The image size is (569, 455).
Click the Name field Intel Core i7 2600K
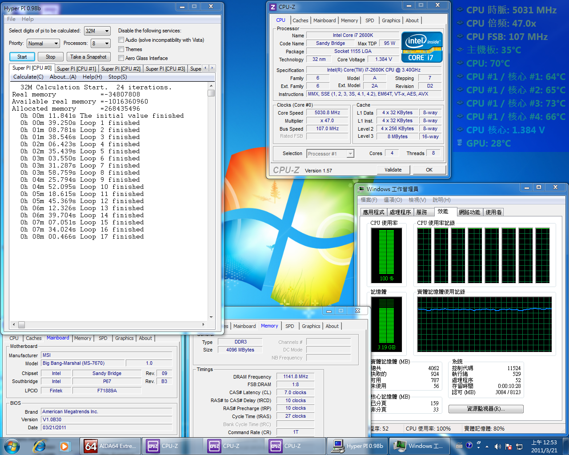(x=353, y=35)
